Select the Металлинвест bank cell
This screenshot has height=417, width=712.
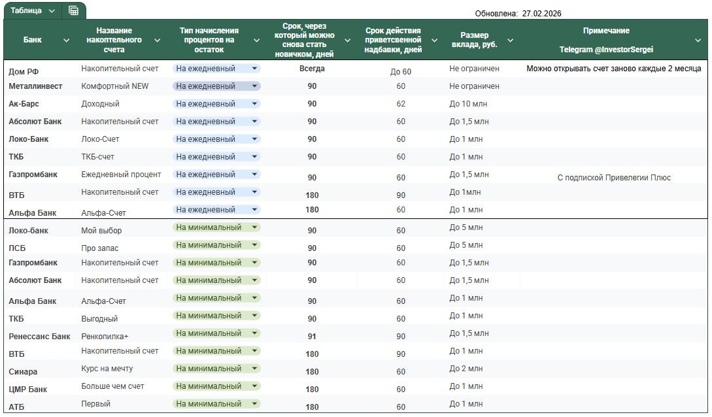(x=35, y=86)
